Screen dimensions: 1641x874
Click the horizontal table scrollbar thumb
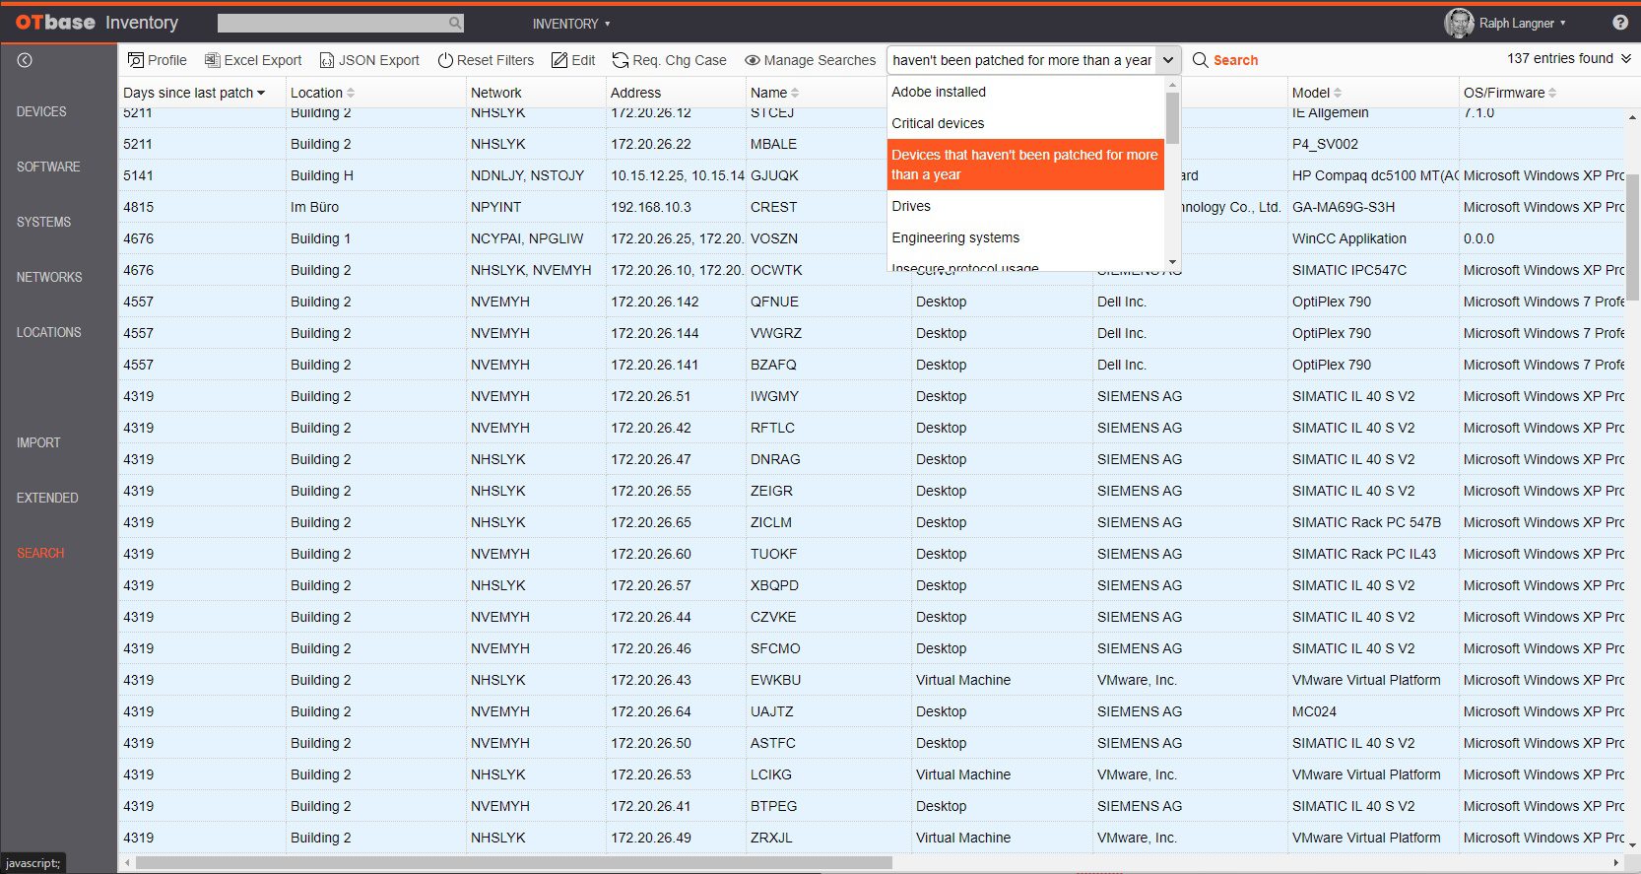point(513,863)
